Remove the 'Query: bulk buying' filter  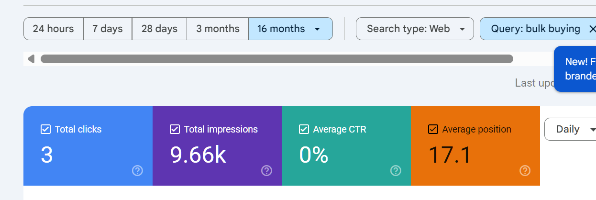point(591,29)
